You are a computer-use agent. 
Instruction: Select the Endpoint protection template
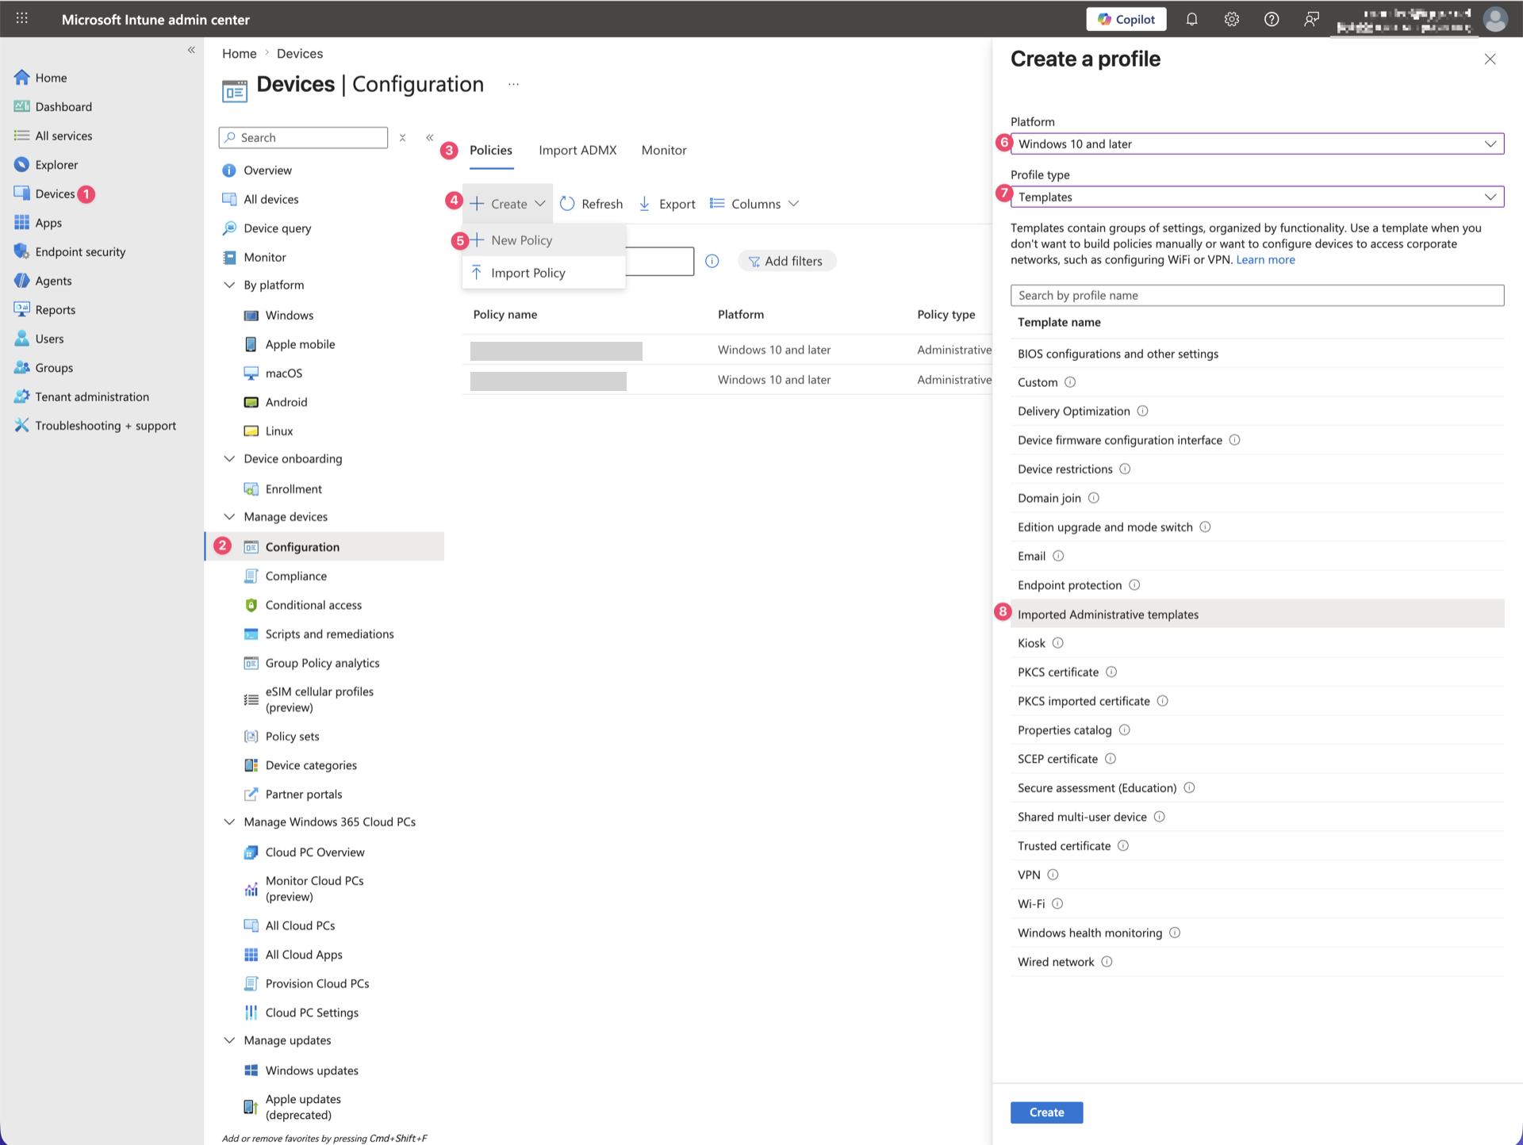click(1257, 584)
